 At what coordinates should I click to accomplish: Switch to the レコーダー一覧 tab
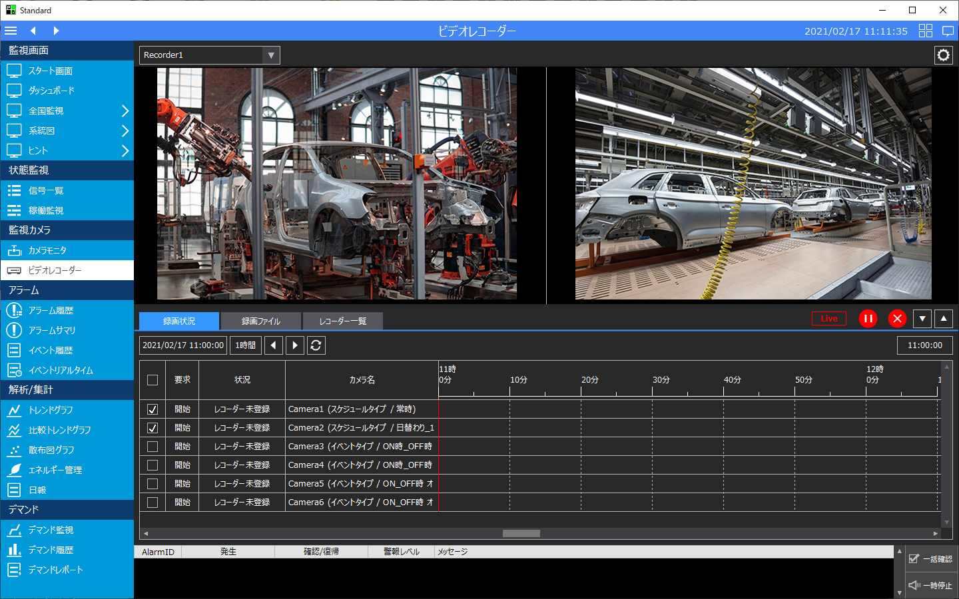click(x=342, y=321)
